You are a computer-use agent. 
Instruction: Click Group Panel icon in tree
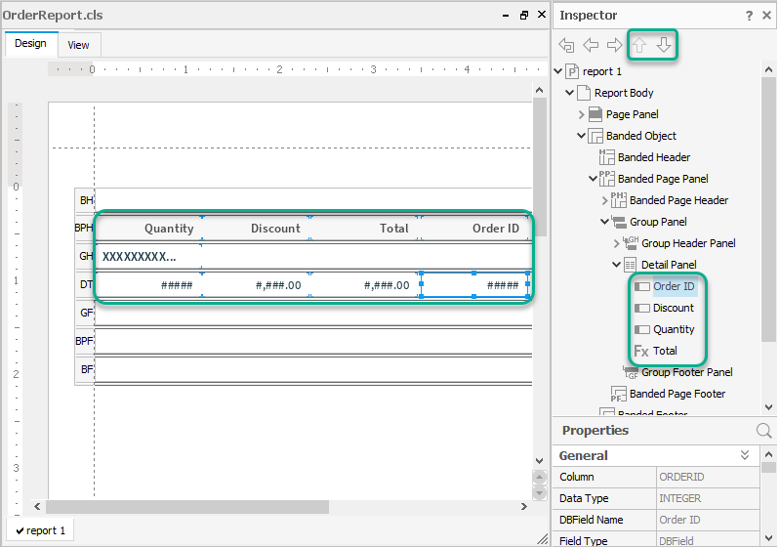(x=619, y=222)
